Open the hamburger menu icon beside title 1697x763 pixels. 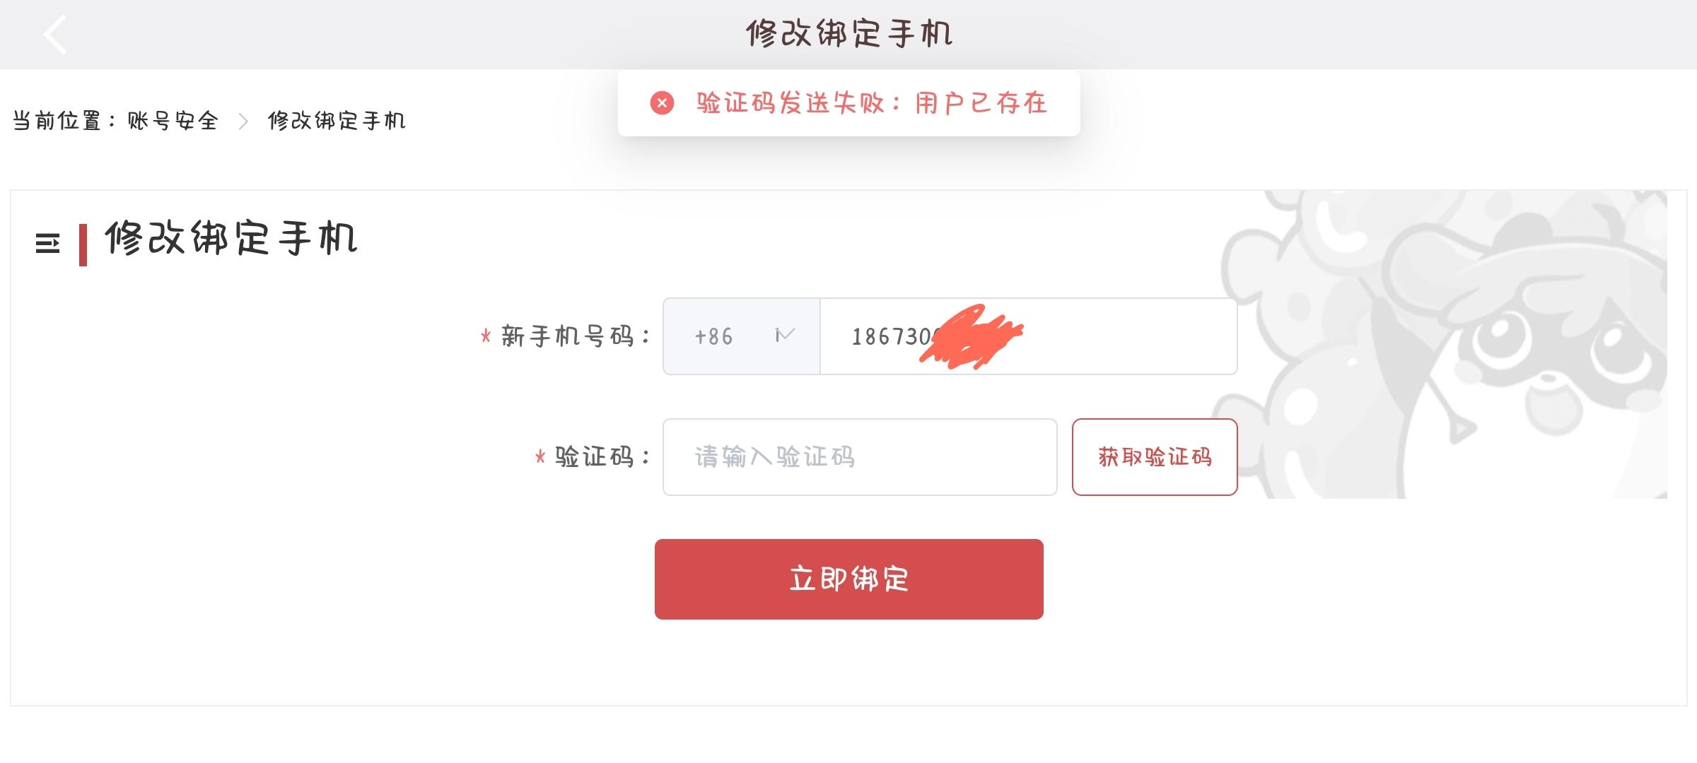point(47,244)
